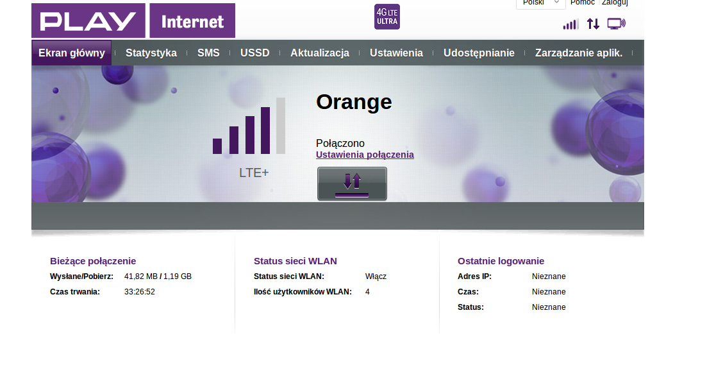This screenshot has width=707, height=365.
Task: Click the Czas Nieznane value
Action: point(549,292)
